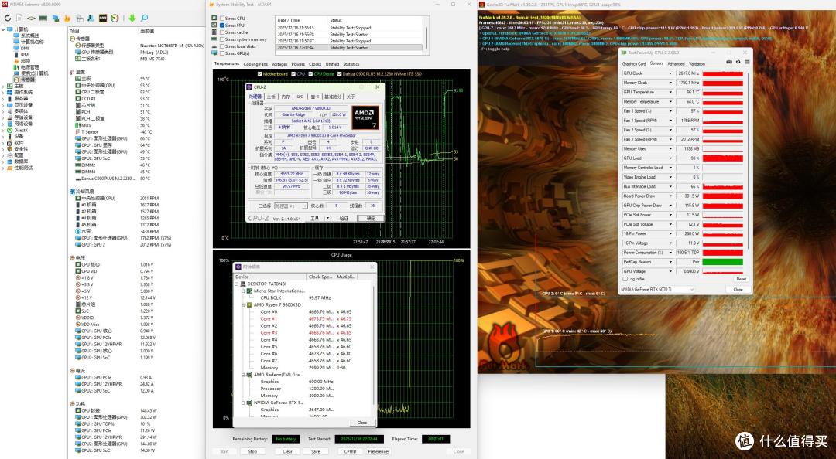This screenshot has width=836, height=459.
Task: Click the red GPU Load graph bar
Action: coord(722,158)
